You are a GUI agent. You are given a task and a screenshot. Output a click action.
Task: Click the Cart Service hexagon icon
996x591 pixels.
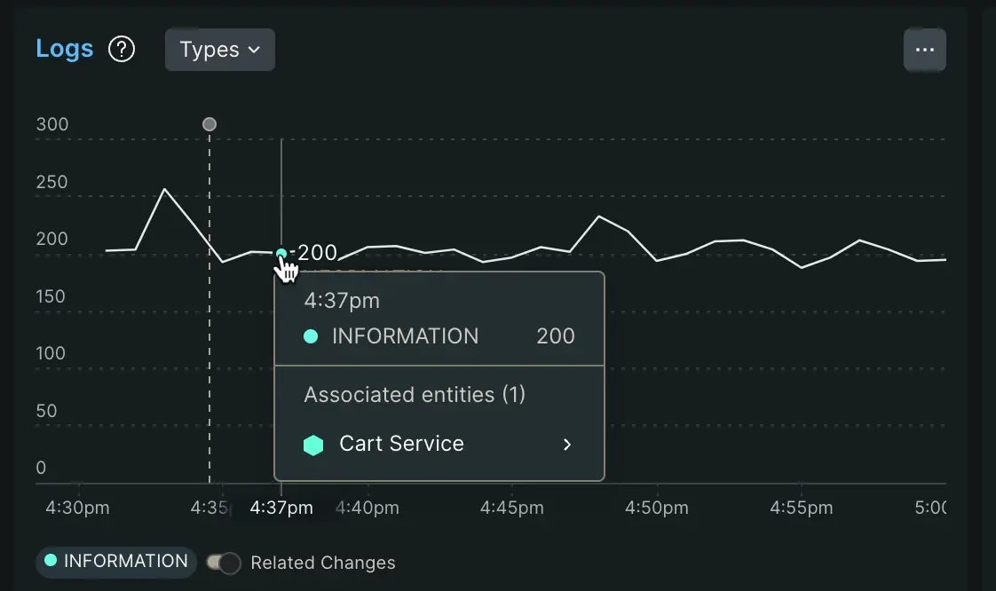tap(312, 444)
